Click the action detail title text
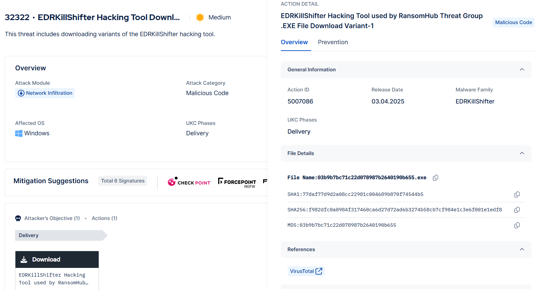The height and width of the screenshot is (290, 537). pyautogui.click(x=382, y=21)
